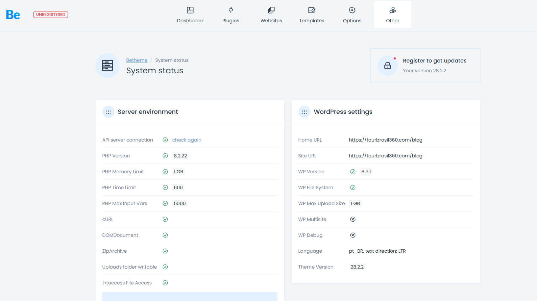Go to the Plugins section
Viewport: 537px width, 301px height.
coord(230,15)
